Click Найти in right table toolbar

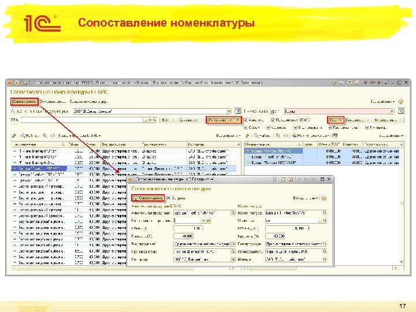[262, 136]
